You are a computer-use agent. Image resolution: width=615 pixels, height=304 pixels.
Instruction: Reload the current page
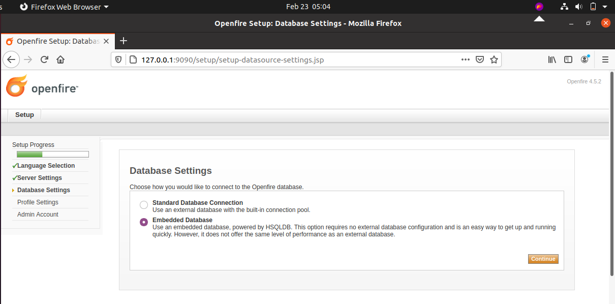pos(44,59)
